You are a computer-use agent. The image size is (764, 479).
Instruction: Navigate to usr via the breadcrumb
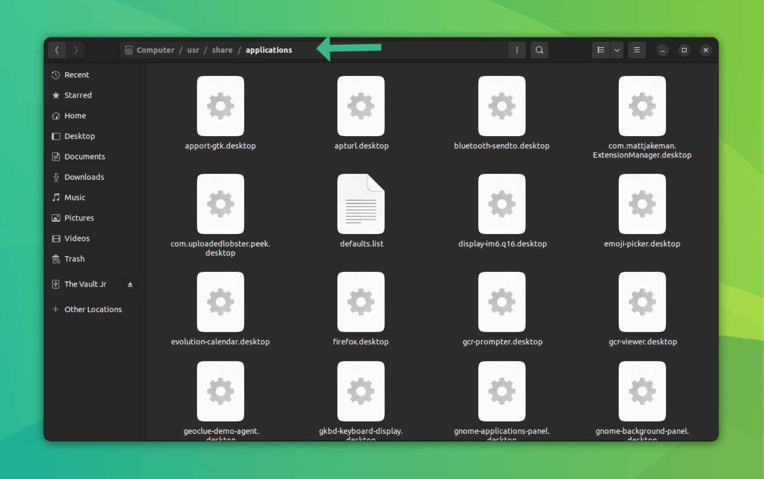tap(193, 50)
